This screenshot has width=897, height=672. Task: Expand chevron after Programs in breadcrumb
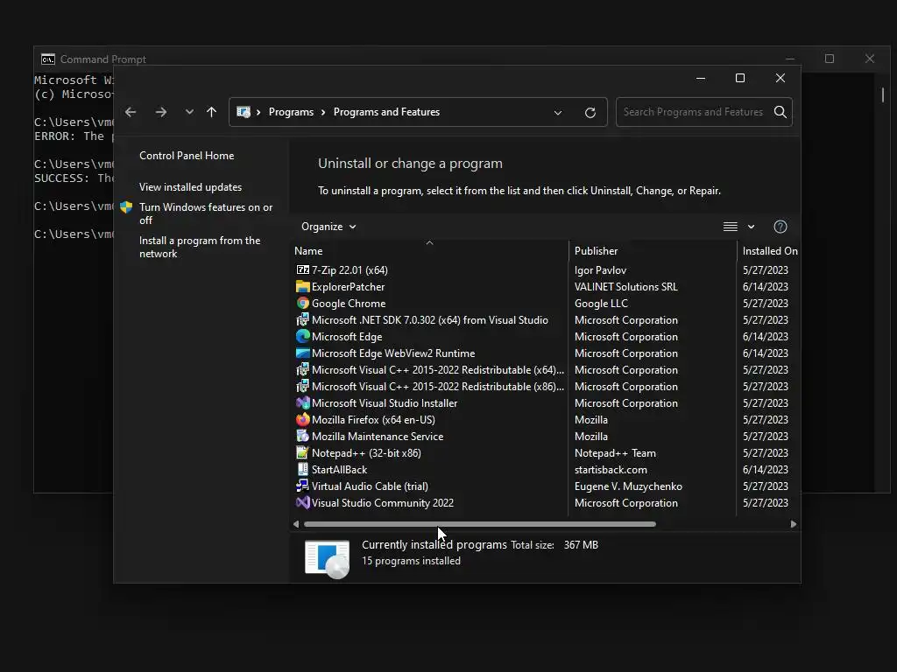click(323, 112)
